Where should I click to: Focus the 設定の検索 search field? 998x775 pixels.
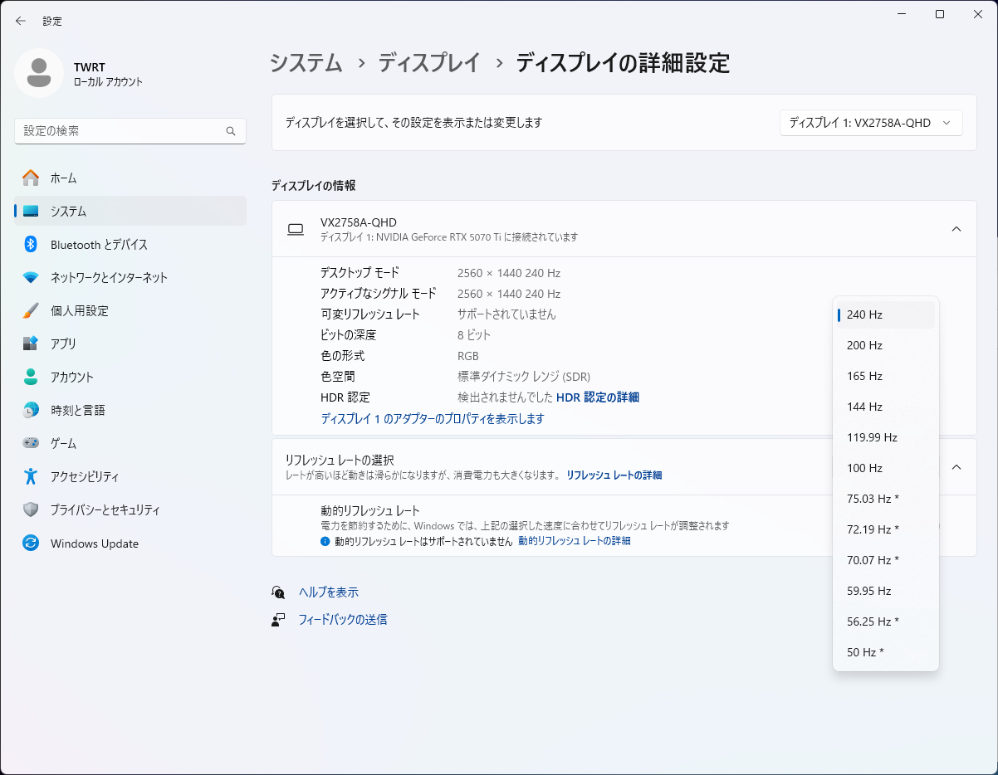pos(120,131)
